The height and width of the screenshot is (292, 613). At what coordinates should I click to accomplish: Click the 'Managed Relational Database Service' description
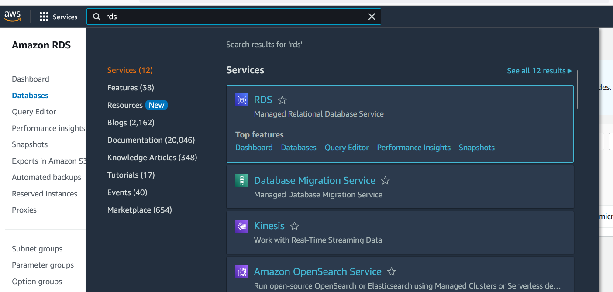[319, 114]
